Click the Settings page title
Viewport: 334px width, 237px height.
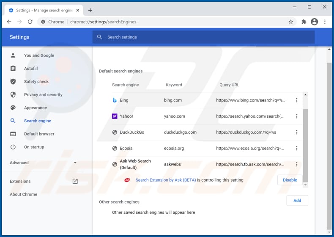pyautogui.click(x=19, y=37)
